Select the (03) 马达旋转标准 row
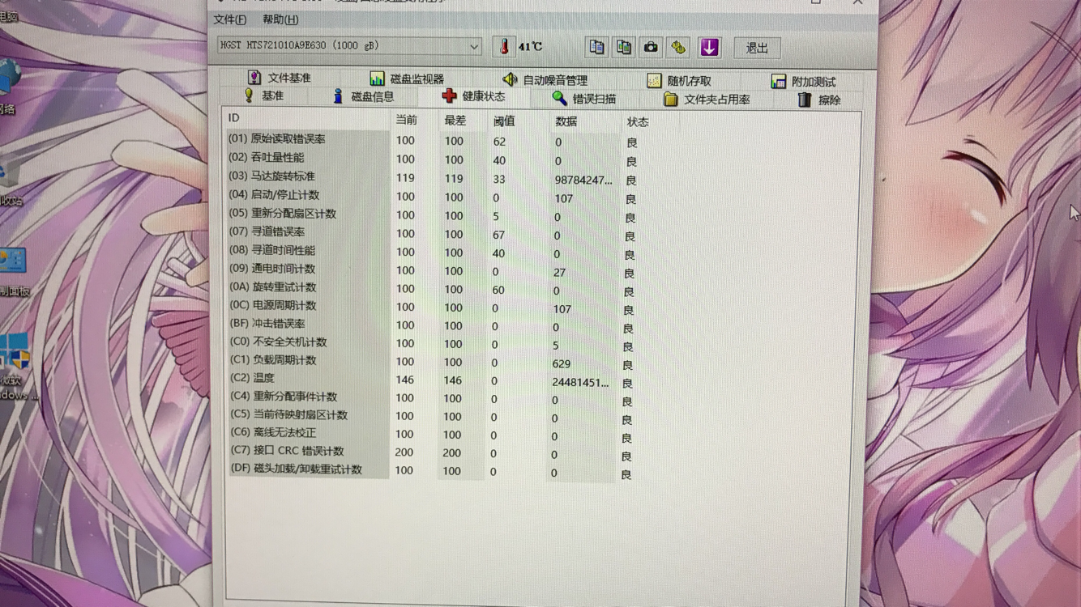 point(434,177)
